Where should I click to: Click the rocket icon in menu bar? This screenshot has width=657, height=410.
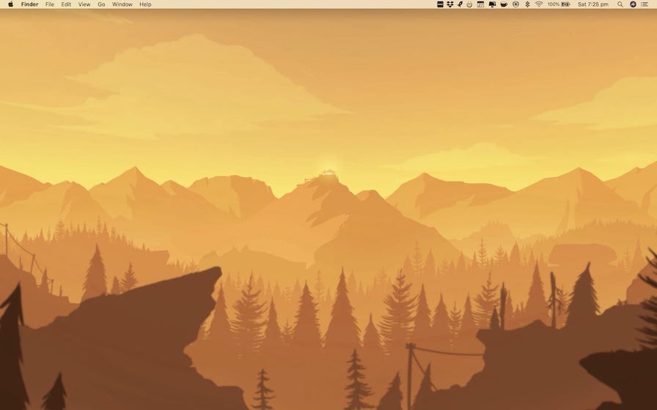point(460,4)
